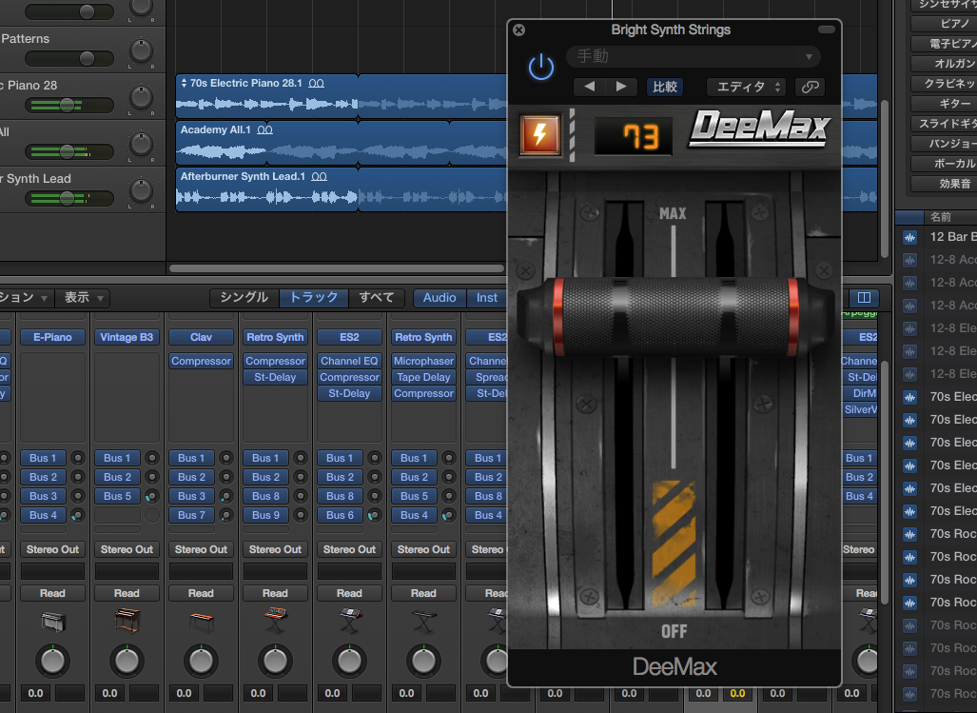The width and height of the screenshot is (977, 713).
Task: Click the DeeMax knurled fader handle
Action: coord(675,317)
